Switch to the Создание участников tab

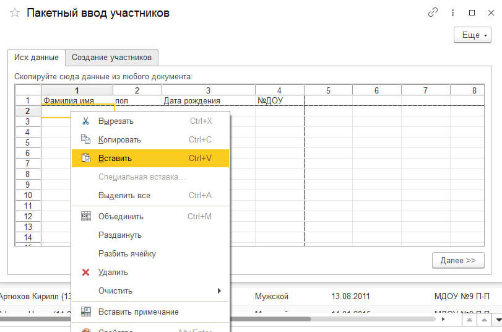tap(111, 57)
